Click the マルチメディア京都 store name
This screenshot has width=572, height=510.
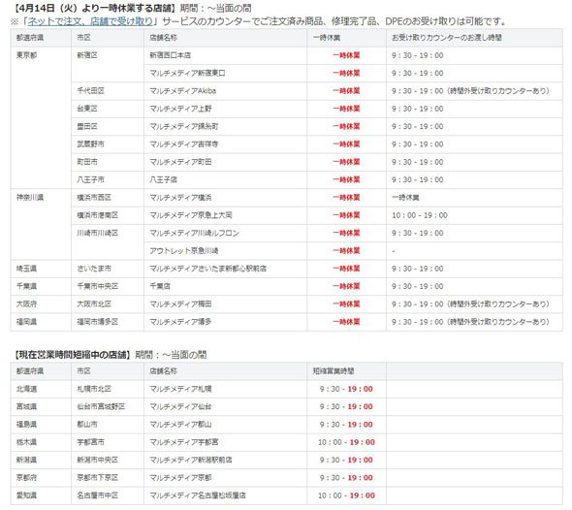click(x=180, y=478)
